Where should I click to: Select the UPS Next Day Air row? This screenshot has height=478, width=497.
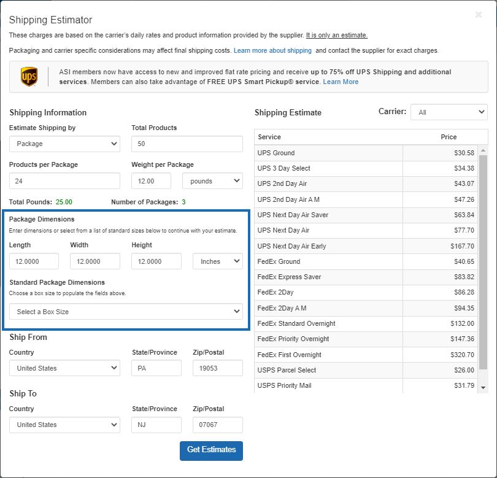[x=366, y=231]
